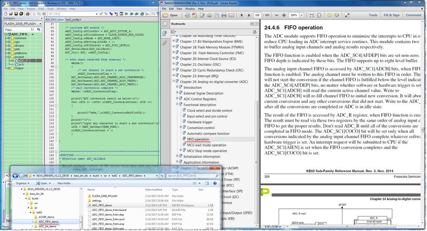
Task: Open Project menu in IAR
Action: click(x=31, y=9)
